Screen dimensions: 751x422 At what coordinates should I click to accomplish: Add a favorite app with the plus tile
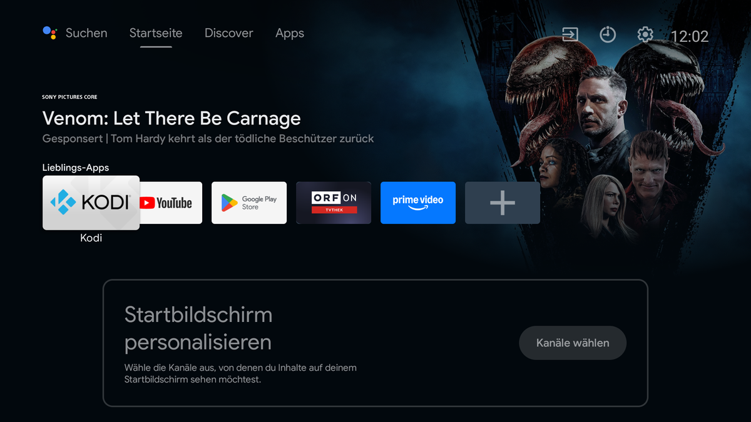[502, 203]
